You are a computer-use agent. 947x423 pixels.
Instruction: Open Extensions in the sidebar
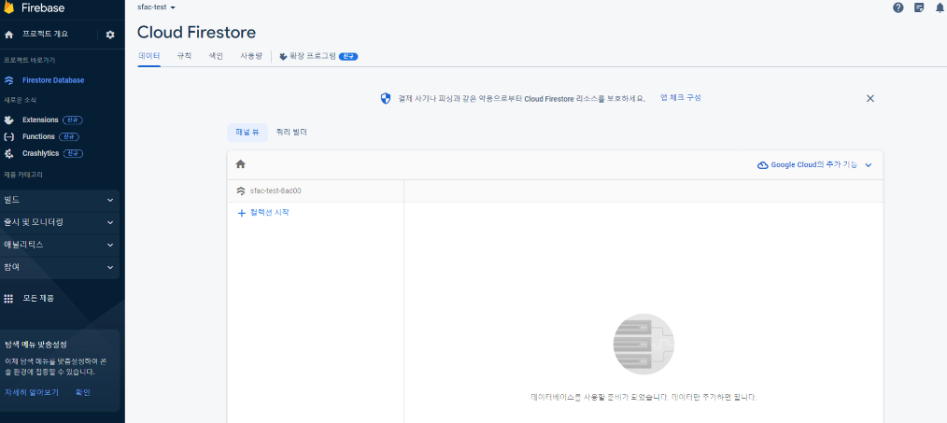point(40,120)
